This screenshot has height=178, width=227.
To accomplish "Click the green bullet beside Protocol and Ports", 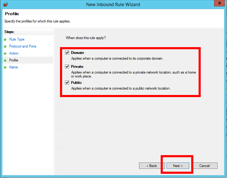I will [5, 46].
